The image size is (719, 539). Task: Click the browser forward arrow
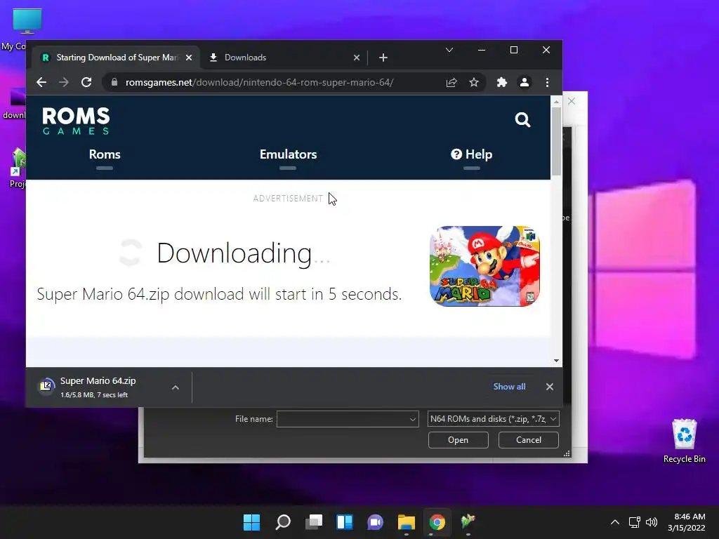point(64,83)
